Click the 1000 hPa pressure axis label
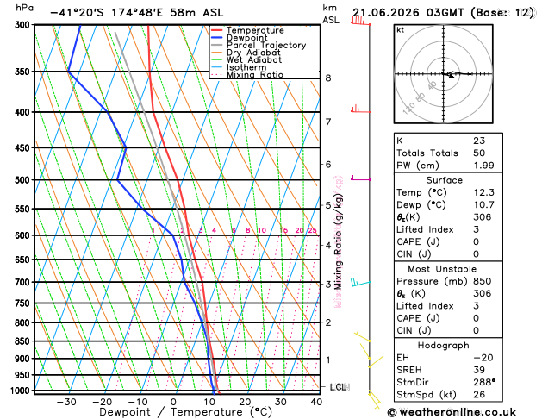Viewport: 542px width, 419px height. click(21, 391)
